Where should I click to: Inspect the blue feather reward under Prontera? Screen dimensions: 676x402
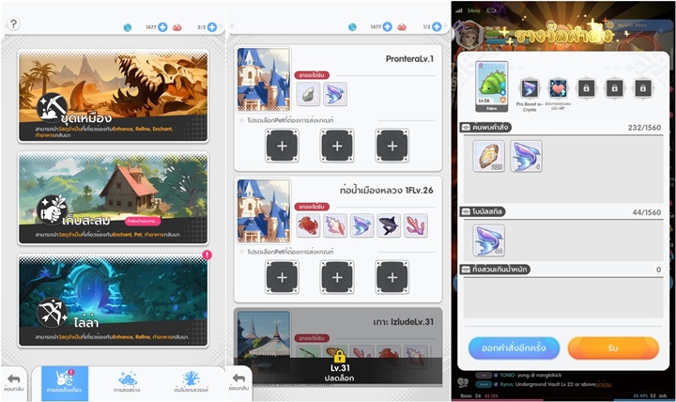click(335, 94)
